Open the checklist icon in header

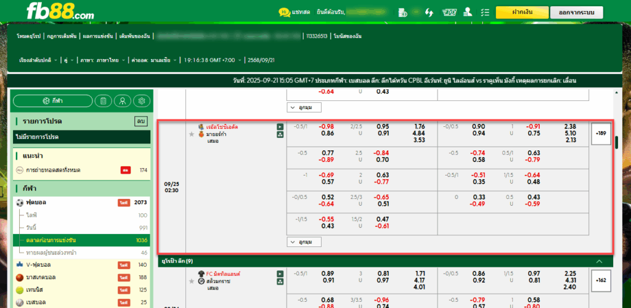(x=485, y=12)
